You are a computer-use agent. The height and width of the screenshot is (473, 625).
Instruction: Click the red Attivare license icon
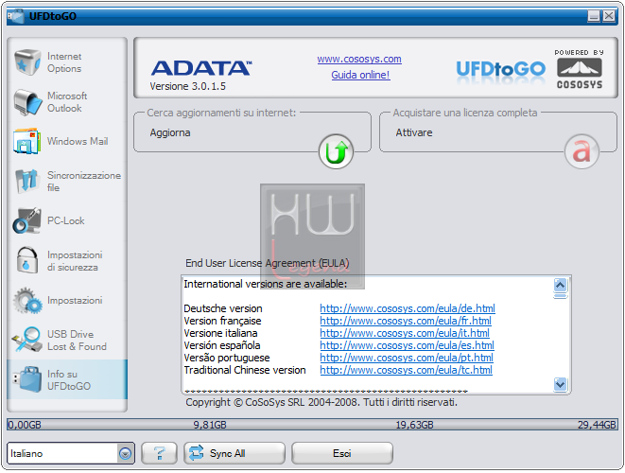point(582,151)
